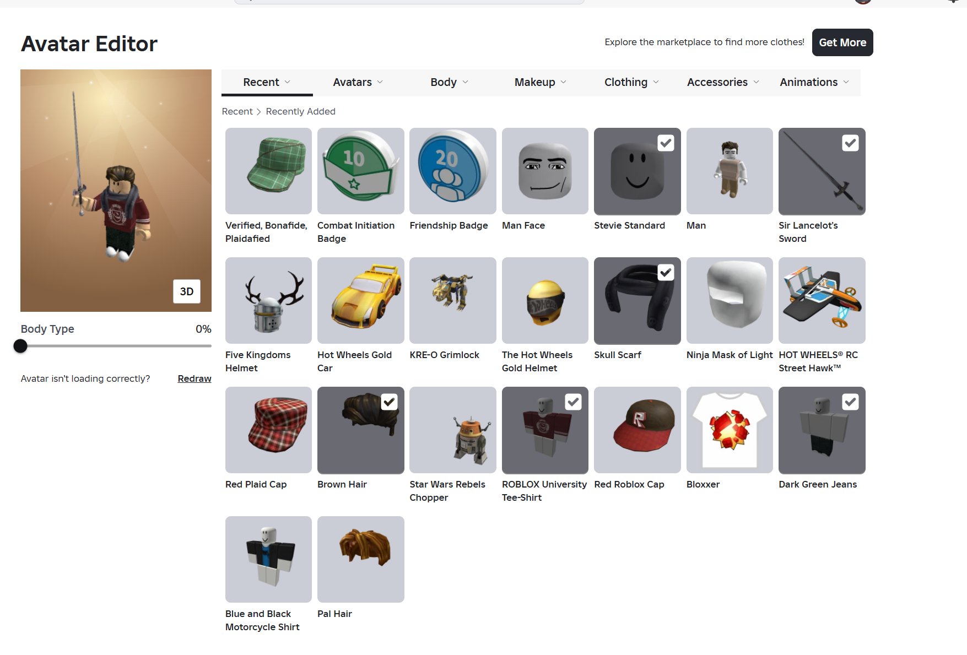Choose the Man Face item
Image resolution: width=967 pixels, height=655 pixels.
545,171
